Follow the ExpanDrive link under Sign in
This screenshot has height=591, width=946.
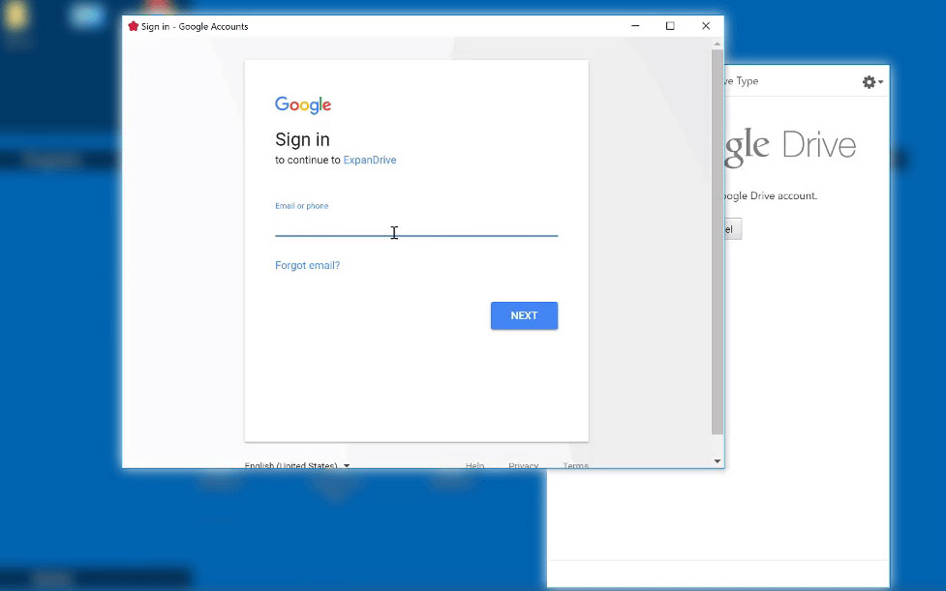click(370, 161)
